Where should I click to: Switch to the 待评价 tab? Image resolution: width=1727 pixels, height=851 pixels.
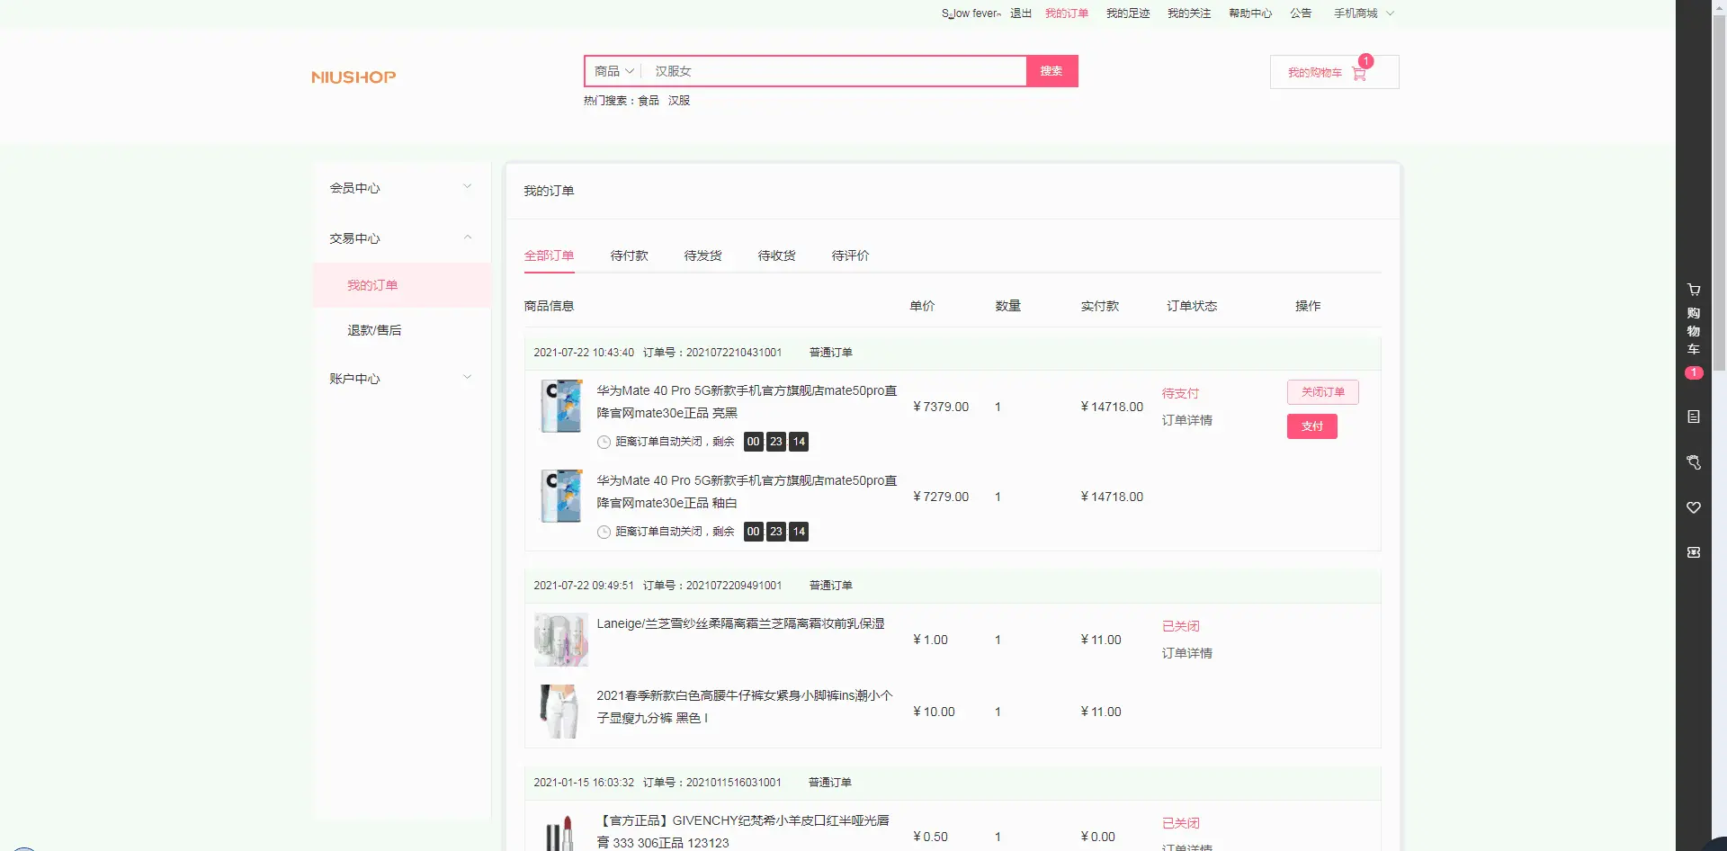(850, 255)
